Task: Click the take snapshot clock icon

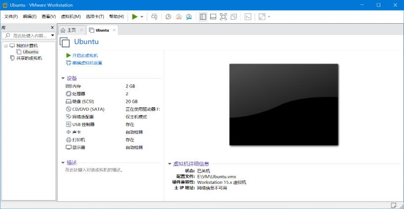Action: coord(168,17)
